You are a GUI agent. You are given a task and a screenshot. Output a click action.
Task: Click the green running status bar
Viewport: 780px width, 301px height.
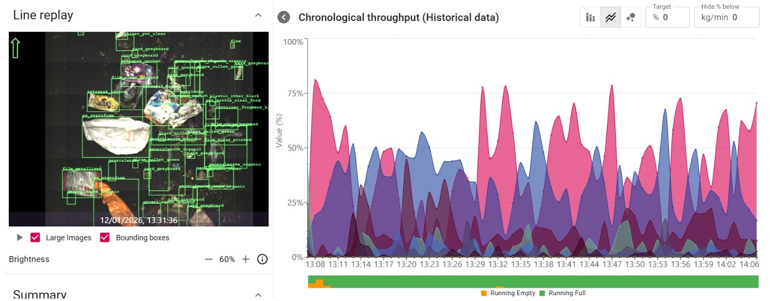click(x=536, y=282)
